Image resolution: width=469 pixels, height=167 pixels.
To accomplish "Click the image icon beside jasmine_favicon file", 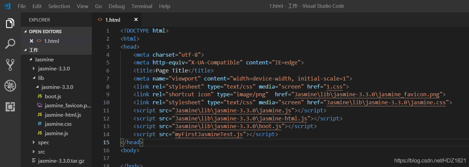I will (40, 106).
